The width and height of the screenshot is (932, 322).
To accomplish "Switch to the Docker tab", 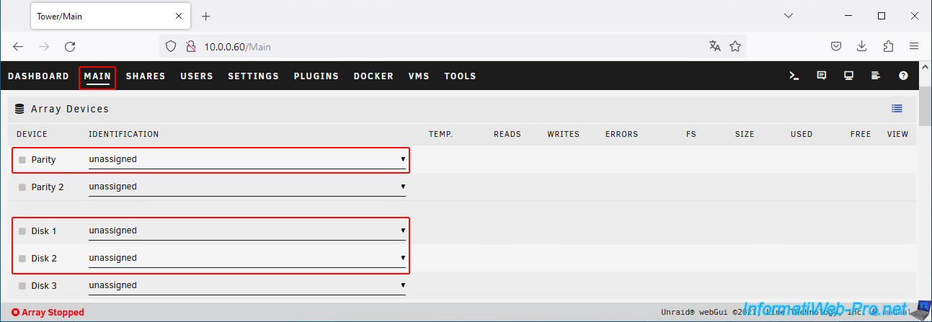I will (x=373, y=76).
